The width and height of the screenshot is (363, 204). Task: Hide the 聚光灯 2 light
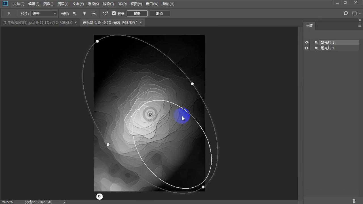(307, 48)
